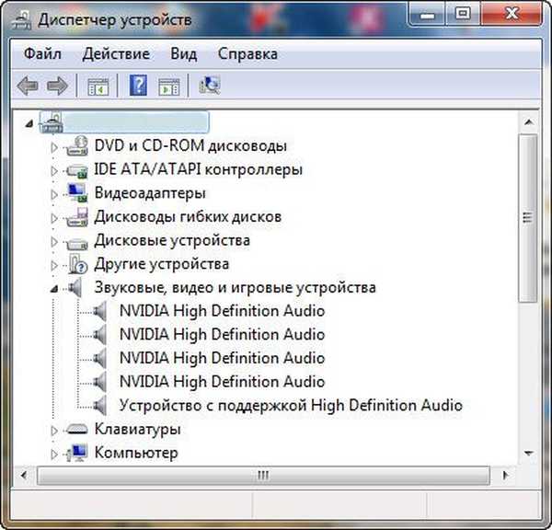This screenshot has height=530, width=552.
Task: Expand the Клавиатуры node
Action: [53, 430]
